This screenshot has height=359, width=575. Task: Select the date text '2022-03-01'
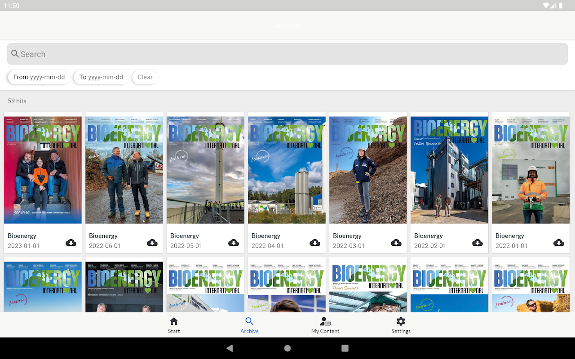point(349,246)
